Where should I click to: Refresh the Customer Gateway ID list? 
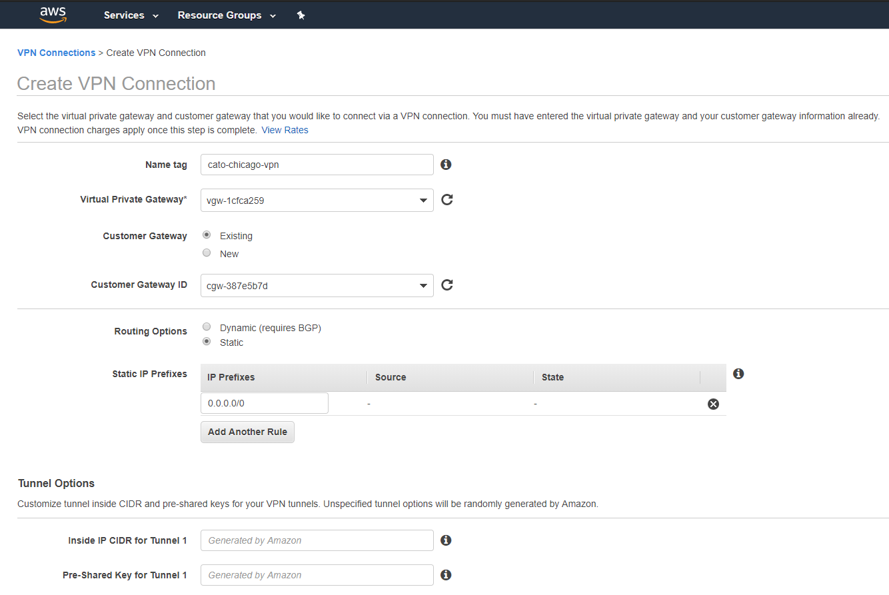447,285
